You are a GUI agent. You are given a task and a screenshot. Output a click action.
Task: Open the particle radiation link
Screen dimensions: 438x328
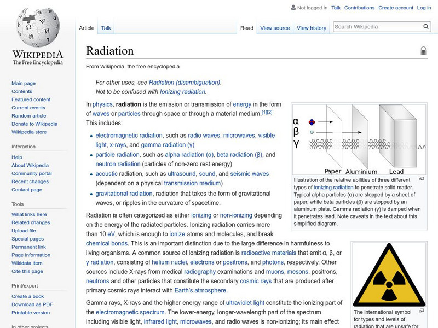(117, 155)
